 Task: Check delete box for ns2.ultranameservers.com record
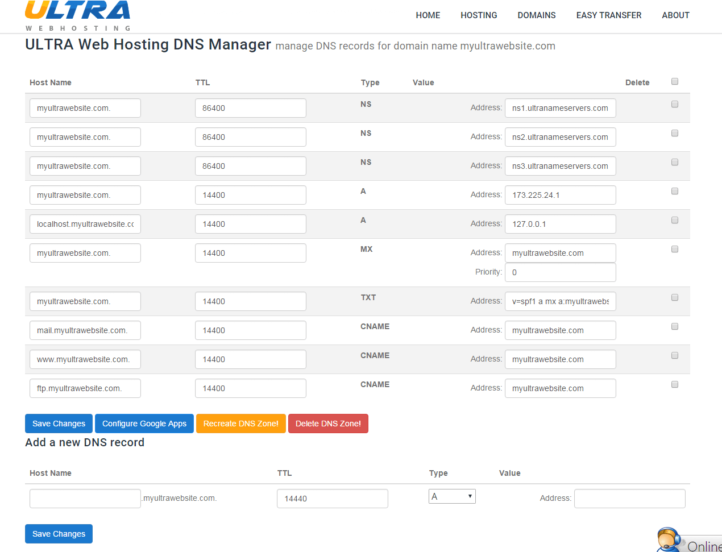(675, 133)
